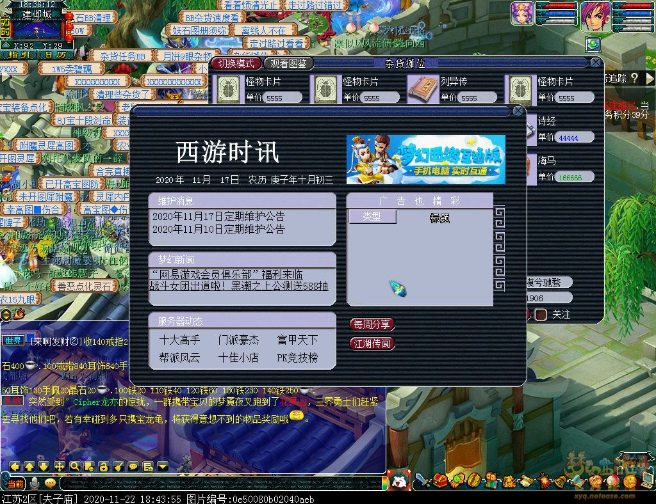Toggle the 关注 checkbox in stall window
The image size is (656, 504).
click(x=541, y=315)
